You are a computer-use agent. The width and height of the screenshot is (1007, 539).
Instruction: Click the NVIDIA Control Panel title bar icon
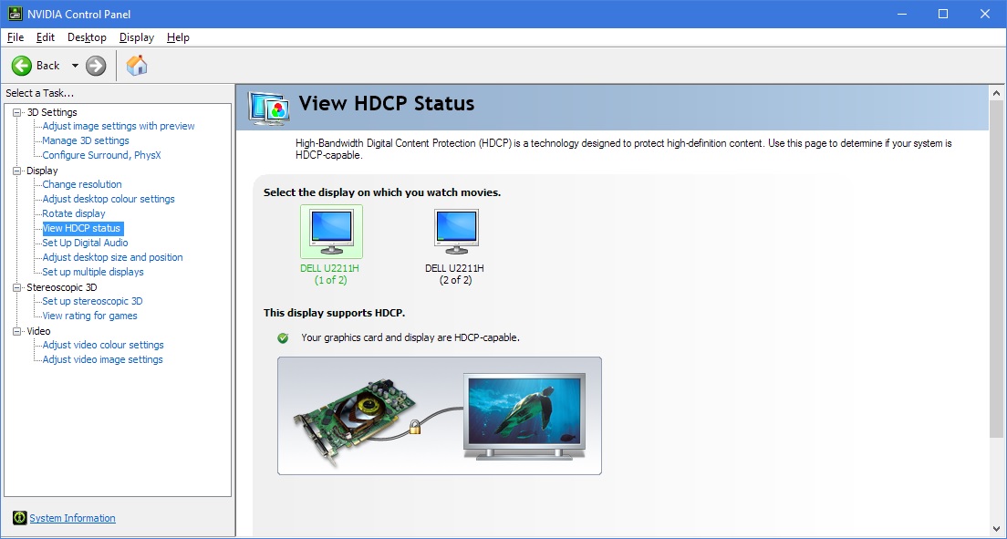coord(15,14)
